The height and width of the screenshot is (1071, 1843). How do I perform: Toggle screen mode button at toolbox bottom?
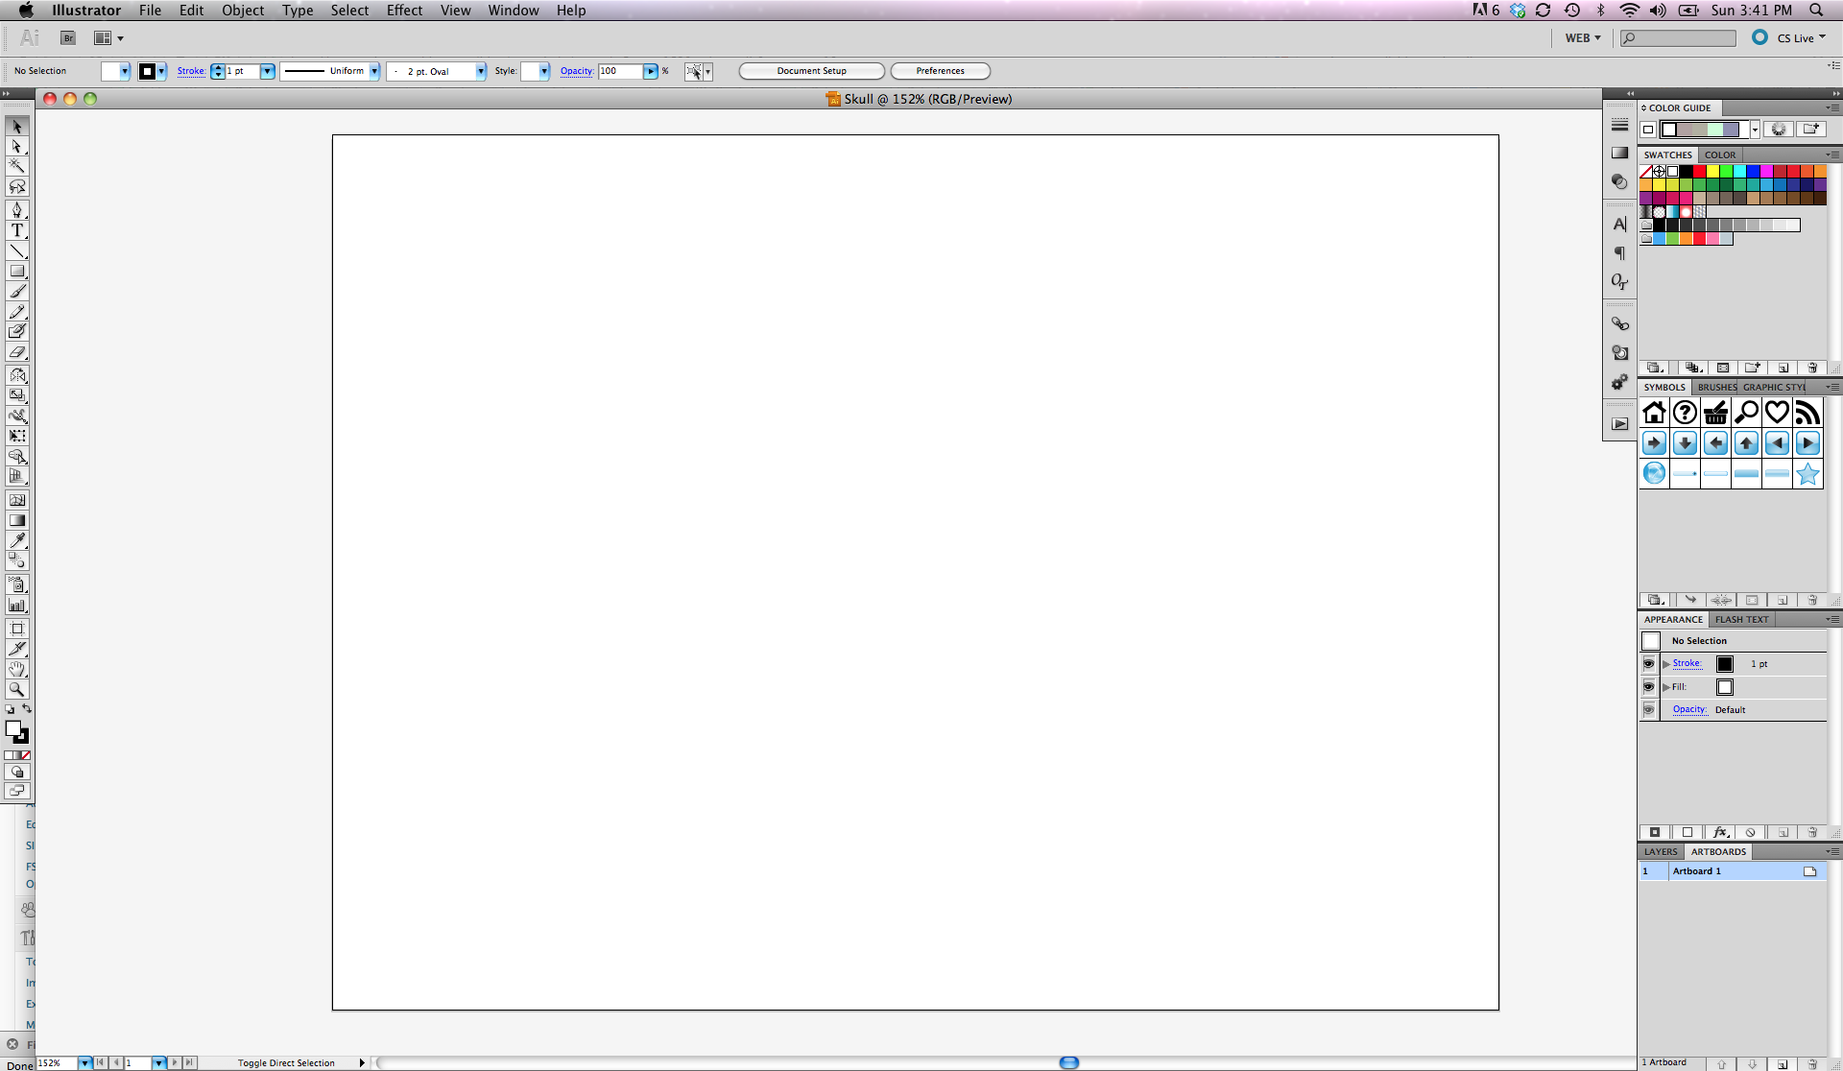[17, 791]
